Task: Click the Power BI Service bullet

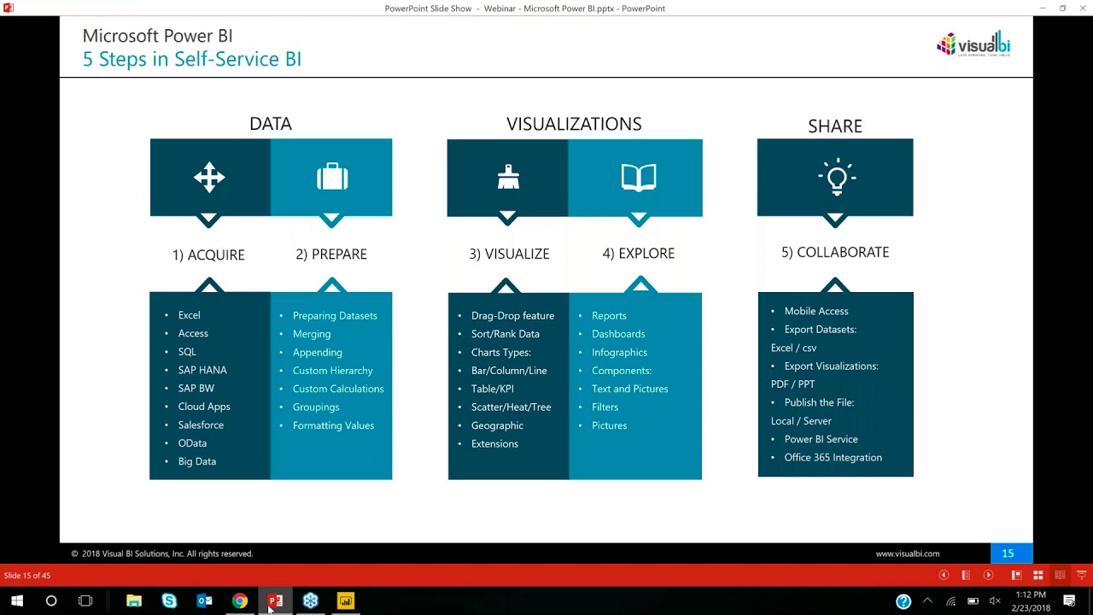Action: click(x=821, y=440)
